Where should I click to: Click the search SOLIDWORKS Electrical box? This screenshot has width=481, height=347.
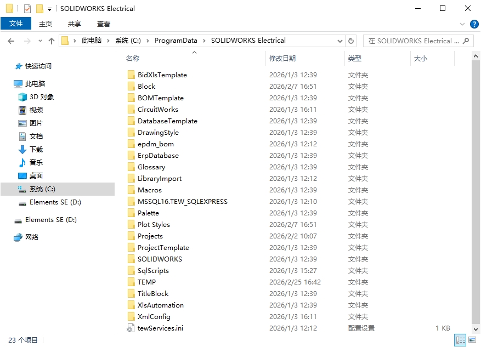[x=414, y=41]
